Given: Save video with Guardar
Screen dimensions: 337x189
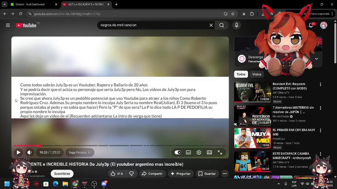Looking at the screenshot, I should pos(207,174).
